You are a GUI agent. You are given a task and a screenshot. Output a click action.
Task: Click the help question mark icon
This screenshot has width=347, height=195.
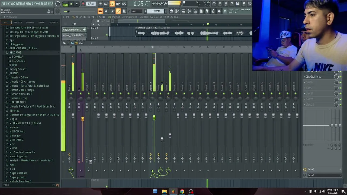[232, 4]
